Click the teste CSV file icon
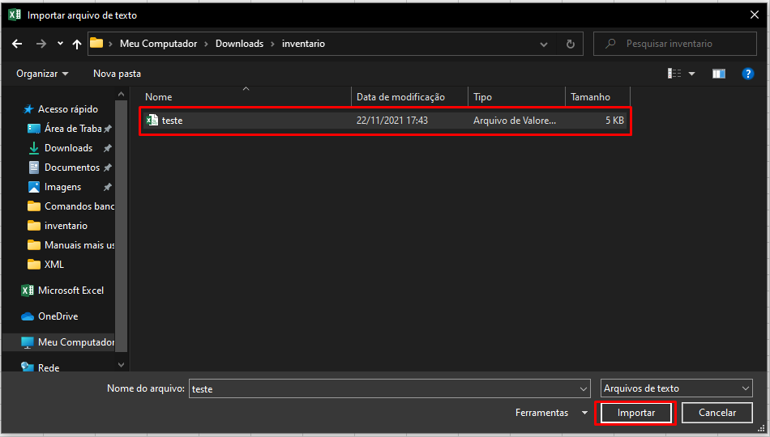770x437 pixels. [x=152, y=120]
